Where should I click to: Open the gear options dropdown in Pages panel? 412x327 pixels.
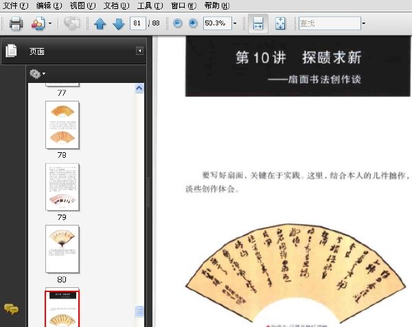(37, 74)
